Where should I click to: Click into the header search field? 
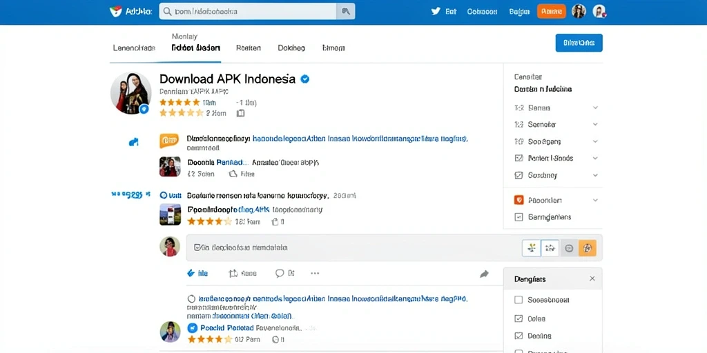tap(248, 11)
